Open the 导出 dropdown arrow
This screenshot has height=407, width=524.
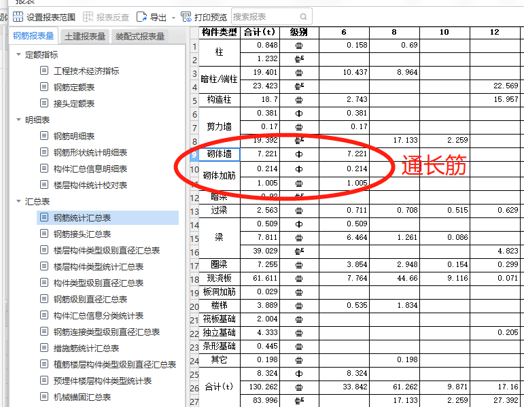[173, 18]
